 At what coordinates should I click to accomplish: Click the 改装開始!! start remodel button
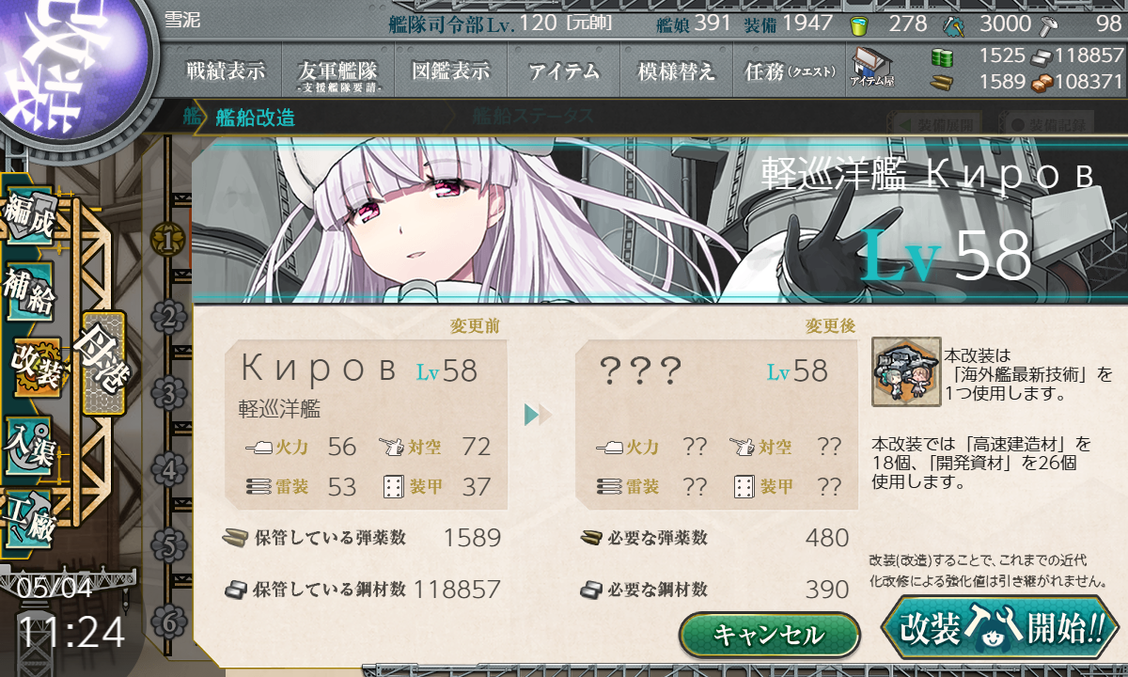point(1001,627)
